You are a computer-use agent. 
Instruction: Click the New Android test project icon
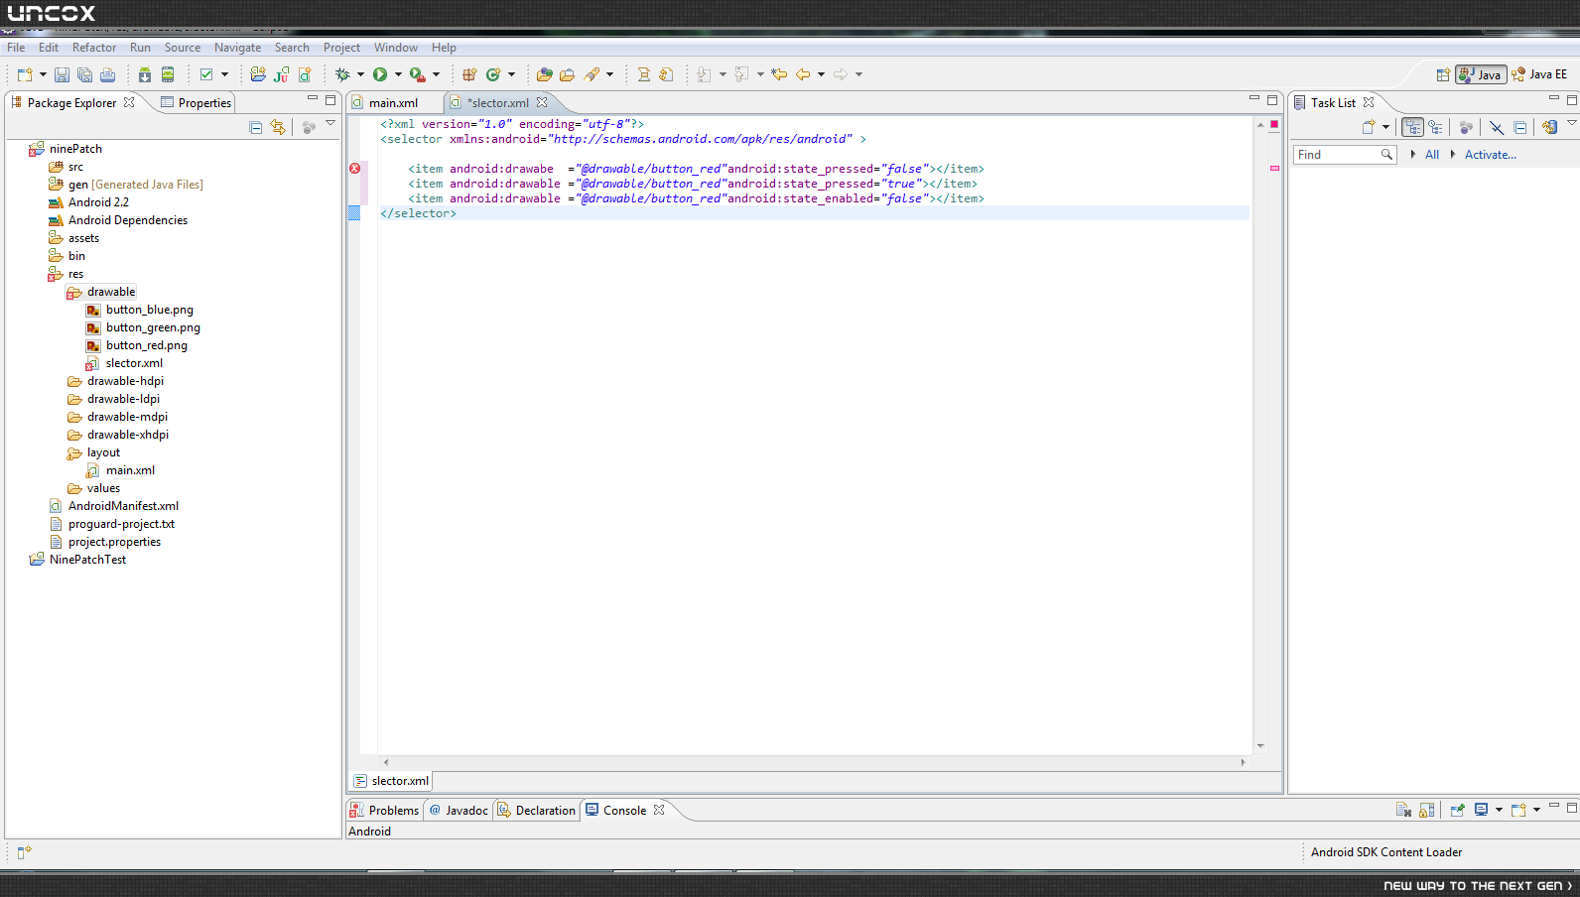[x=282, y=74]
